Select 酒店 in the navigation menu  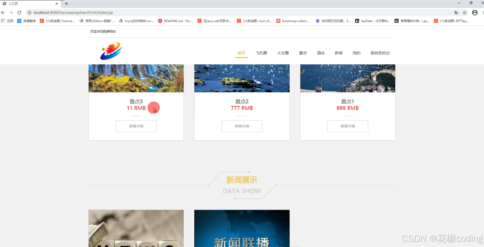(x=321, y=53)
